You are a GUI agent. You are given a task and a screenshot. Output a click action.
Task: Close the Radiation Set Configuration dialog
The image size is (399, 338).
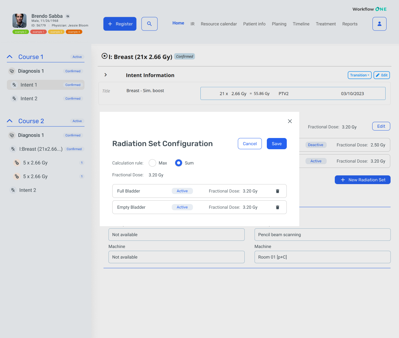[290, 121]
